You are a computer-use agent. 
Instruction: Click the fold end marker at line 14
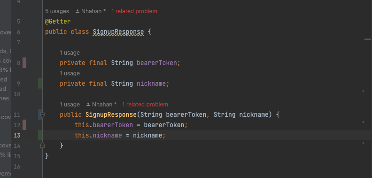click(x=42, y=145)
